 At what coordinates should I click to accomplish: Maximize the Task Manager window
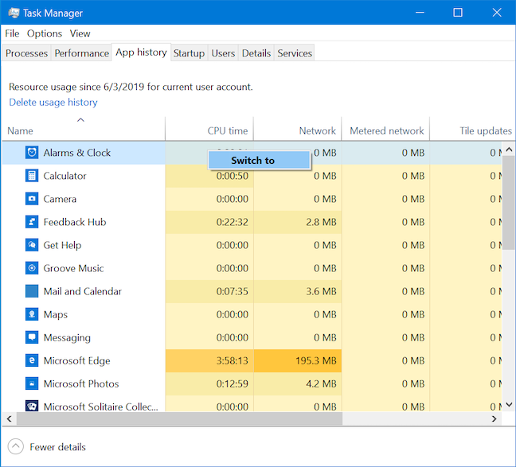click(458, 13)
